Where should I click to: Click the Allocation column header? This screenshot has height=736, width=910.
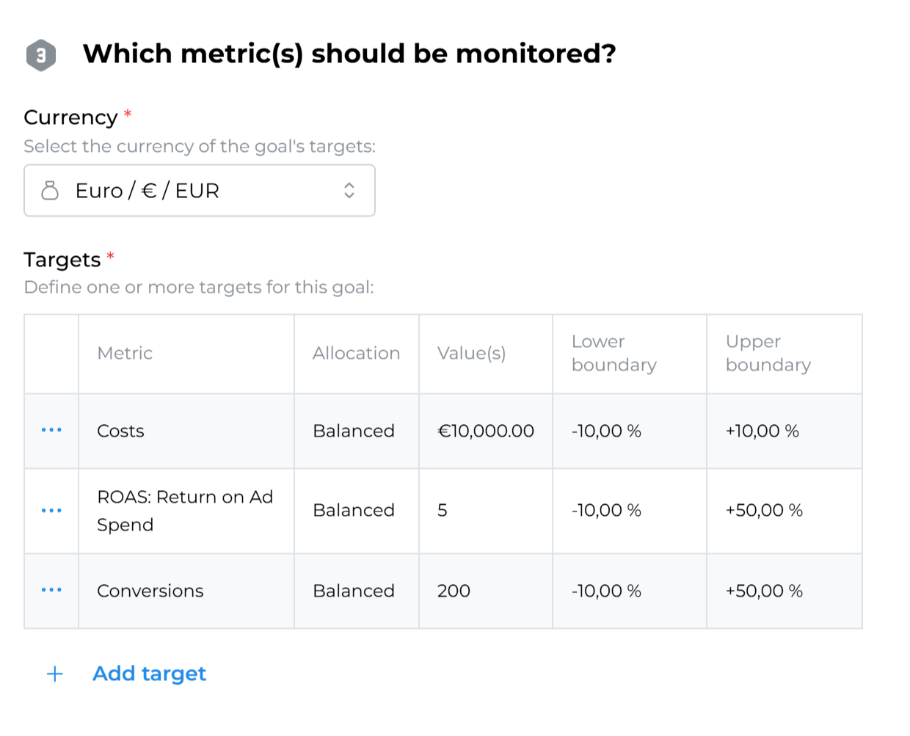[356, 354]
